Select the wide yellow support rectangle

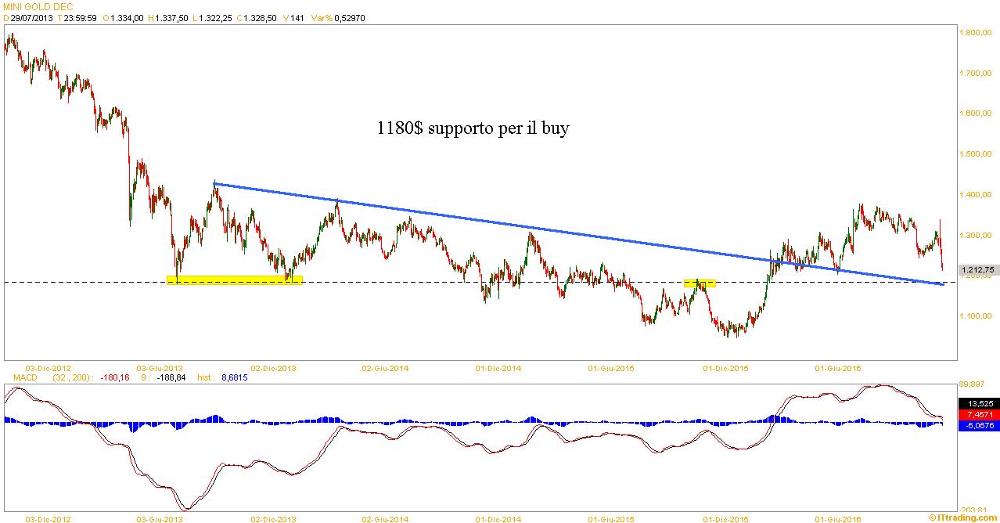tap(235, 280)
